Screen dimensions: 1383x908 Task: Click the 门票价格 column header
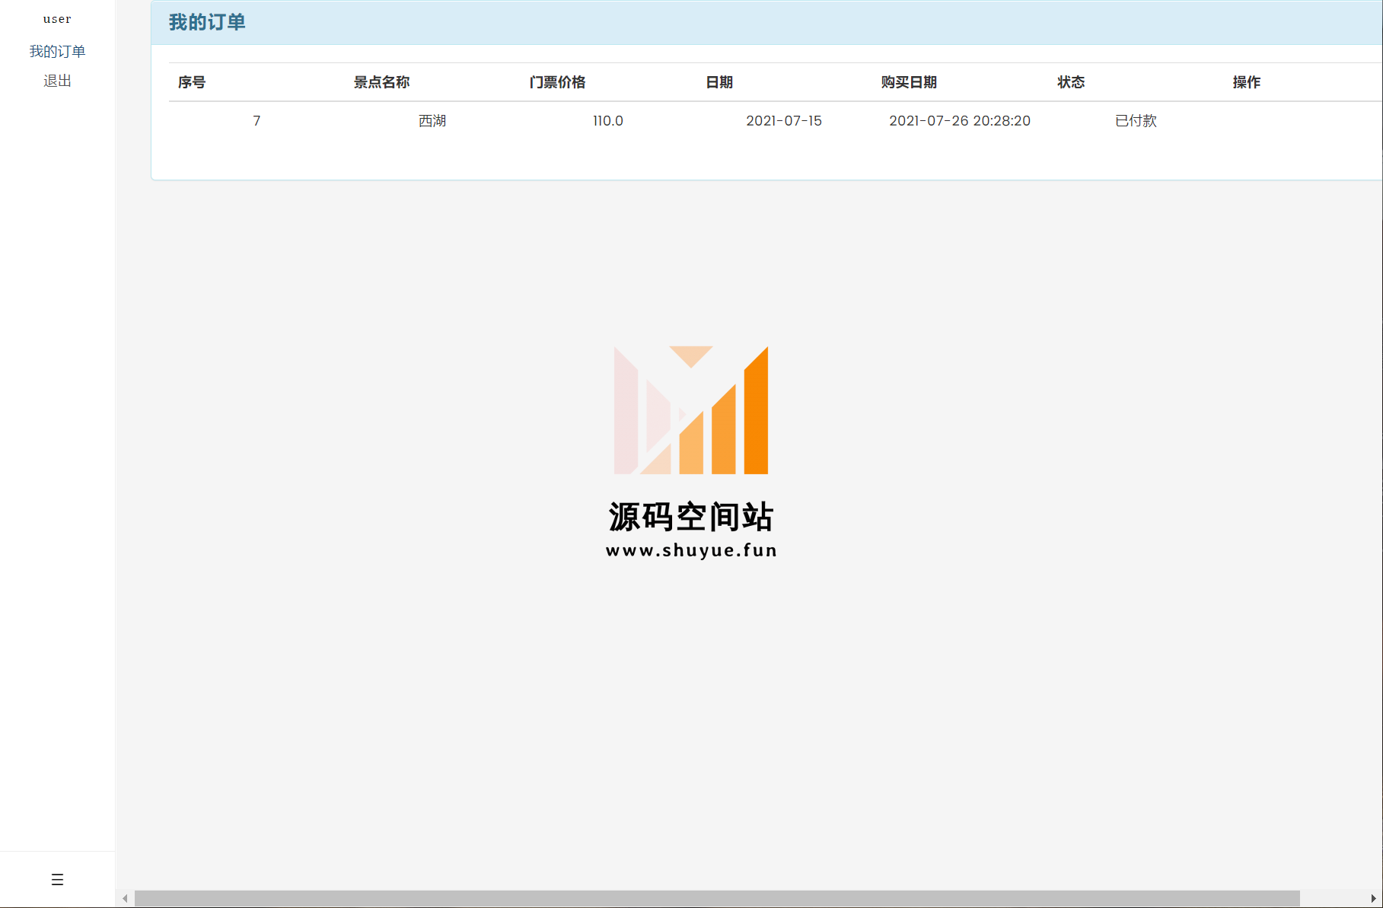[x=557, y=82]
